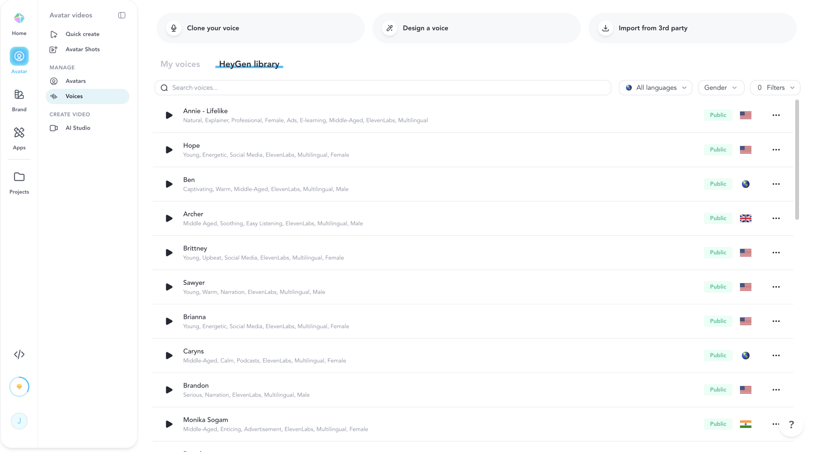Select the Avatar section icon
This screenshot has width=819, height=452.
click(19, 56)
